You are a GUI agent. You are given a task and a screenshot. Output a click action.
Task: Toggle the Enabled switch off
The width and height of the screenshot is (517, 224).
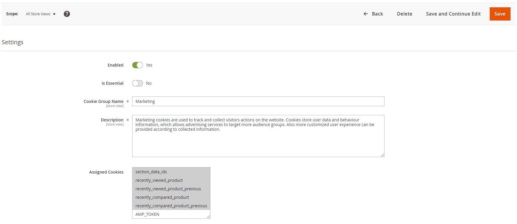point(137,65)
